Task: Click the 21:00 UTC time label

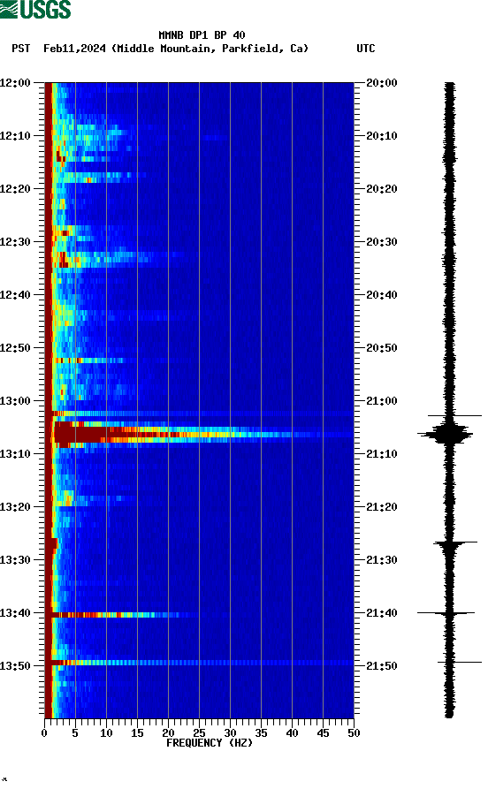Action: point(382,401)
